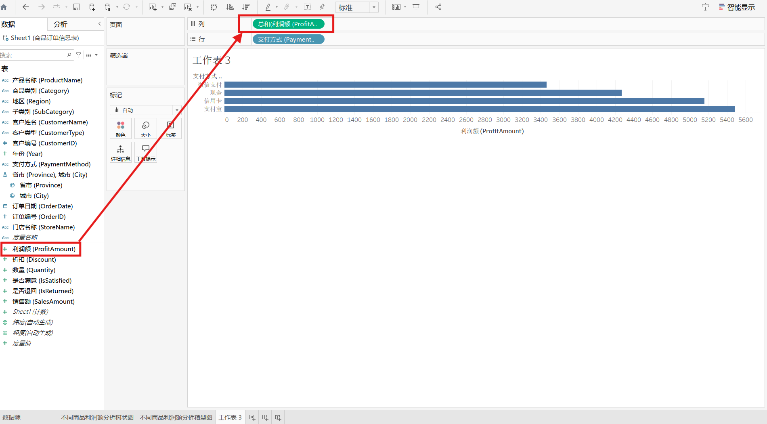767x424 pixels.
Task: Open presentation mode from the toolbar
Action: point(416,7)
